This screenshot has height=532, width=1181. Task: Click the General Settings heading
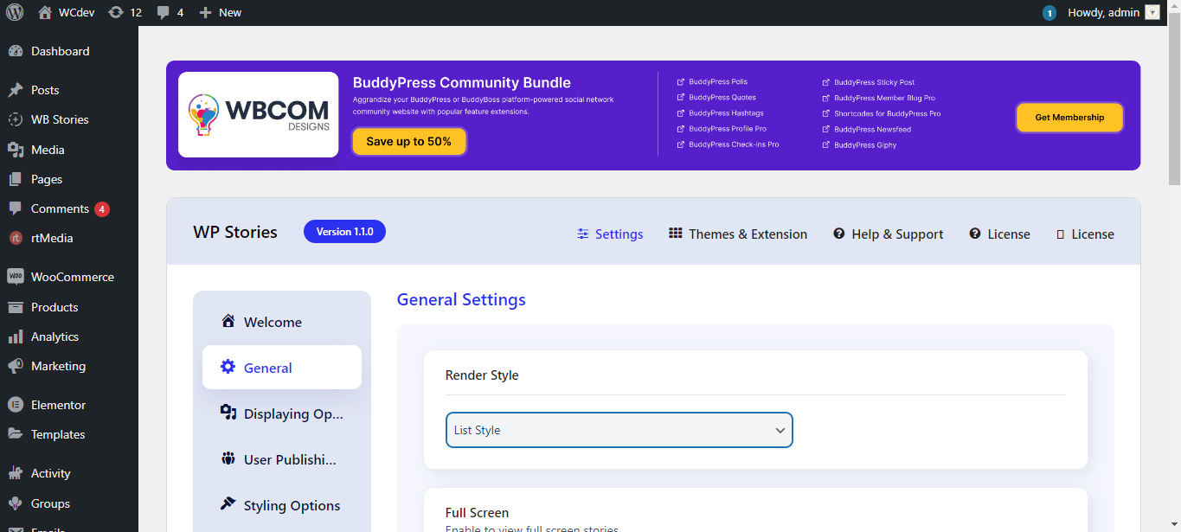click(461, 300)
